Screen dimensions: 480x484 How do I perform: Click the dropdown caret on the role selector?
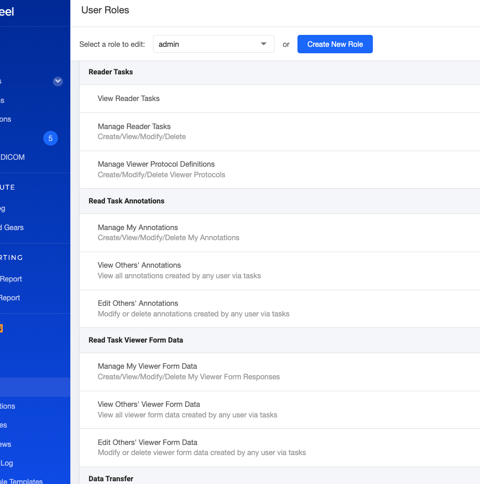263,44
